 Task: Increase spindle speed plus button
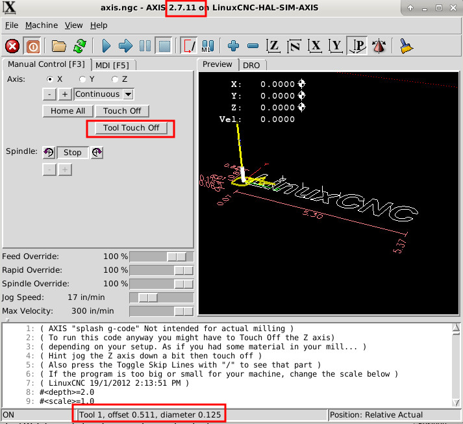(x=65, y=169)
